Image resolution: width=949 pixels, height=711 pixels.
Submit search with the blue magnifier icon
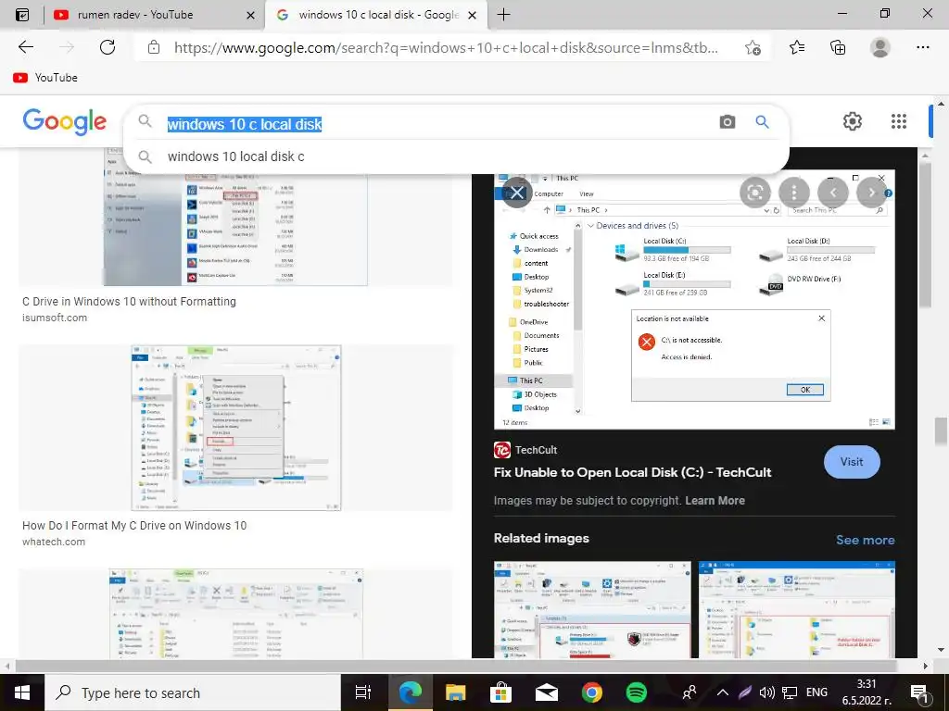[762, 122]
